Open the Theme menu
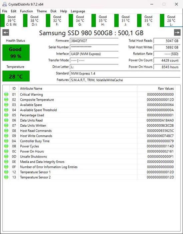183x234 pixels. pyautogui.click(x=42, y=11)
